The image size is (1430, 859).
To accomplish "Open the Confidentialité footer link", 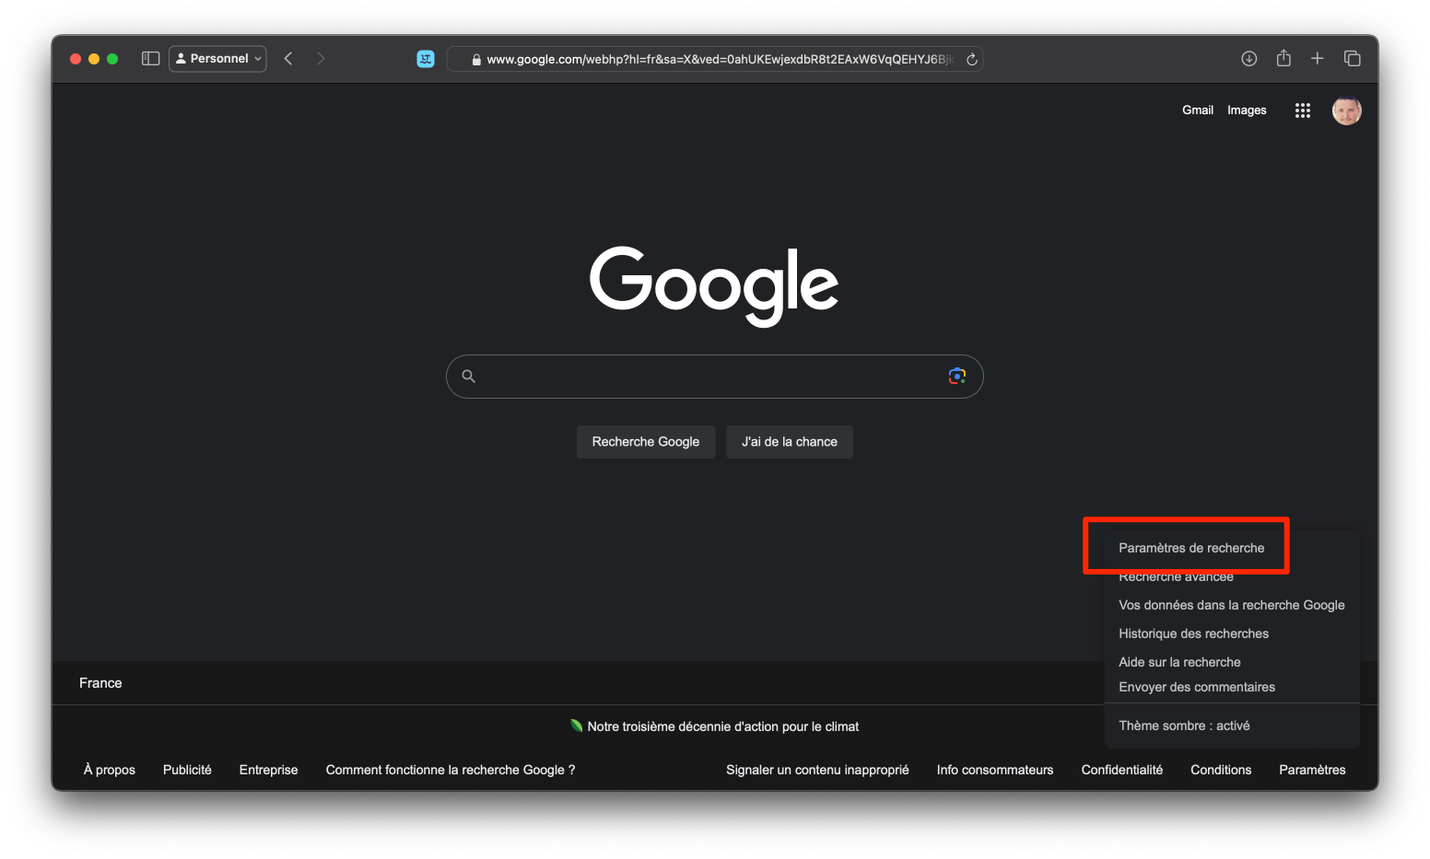I will (1122, 770).
